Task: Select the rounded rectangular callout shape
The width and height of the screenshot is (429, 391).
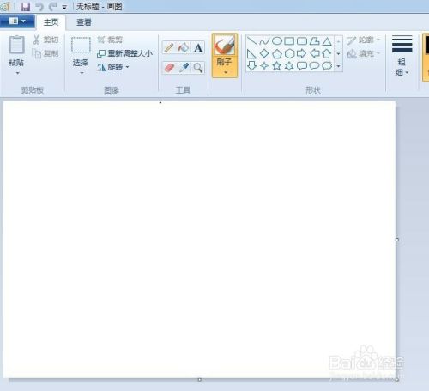Action: coord(302,66)
